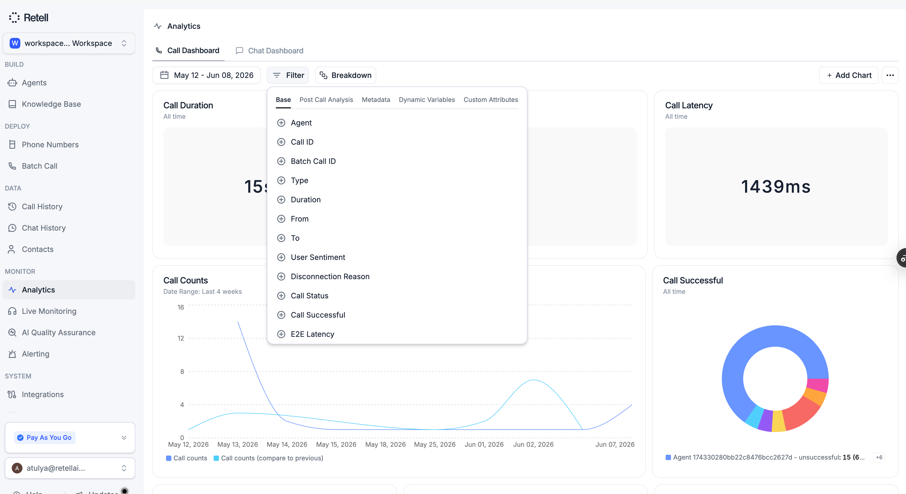Open the Agents robot icon
Screen dimensions: 906x494
pyautogui.click(x=12, y=82)
